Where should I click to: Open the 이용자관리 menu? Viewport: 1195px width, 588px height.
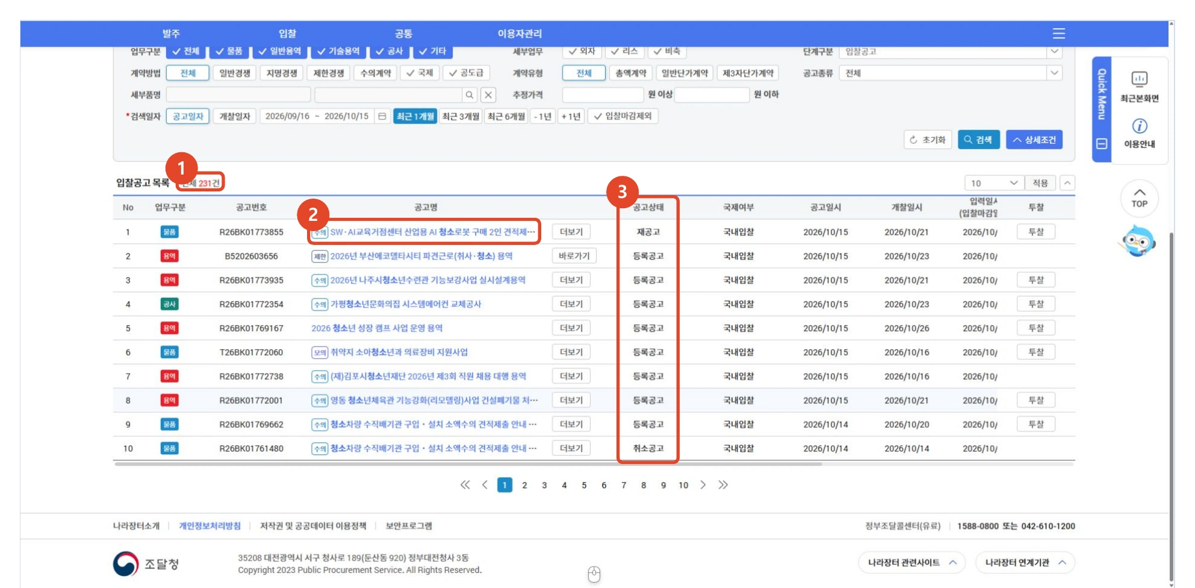[x=520, y=34]
